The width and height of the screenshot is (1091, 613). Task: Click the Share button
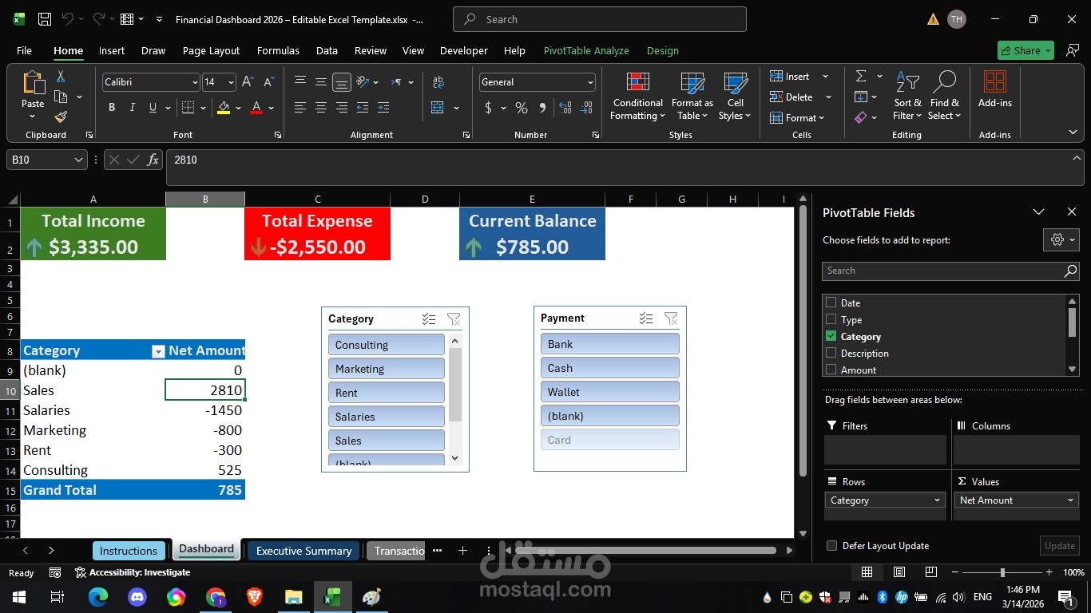click(x=1025, y=50)
